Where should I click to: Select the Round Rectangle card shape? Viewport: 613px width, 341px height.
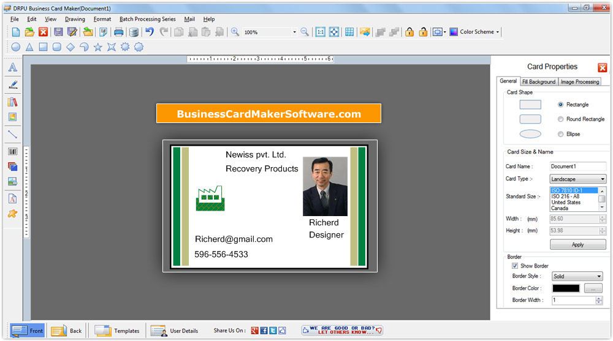coord(561,119)
